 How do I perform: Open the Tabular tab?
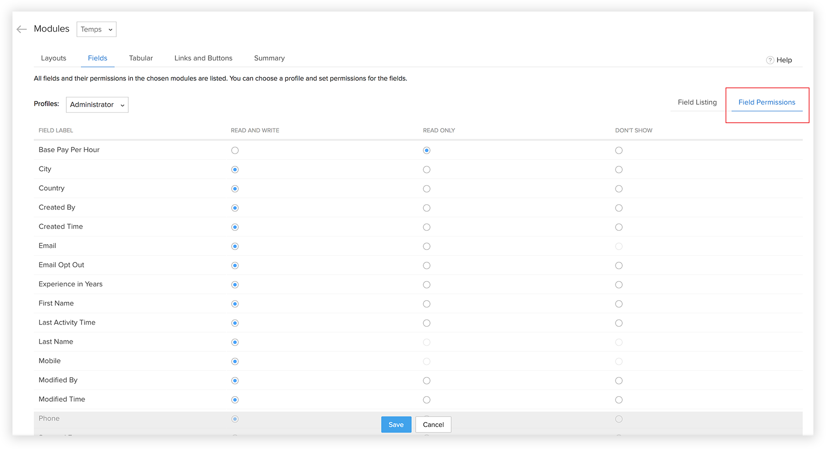point(141,58)
